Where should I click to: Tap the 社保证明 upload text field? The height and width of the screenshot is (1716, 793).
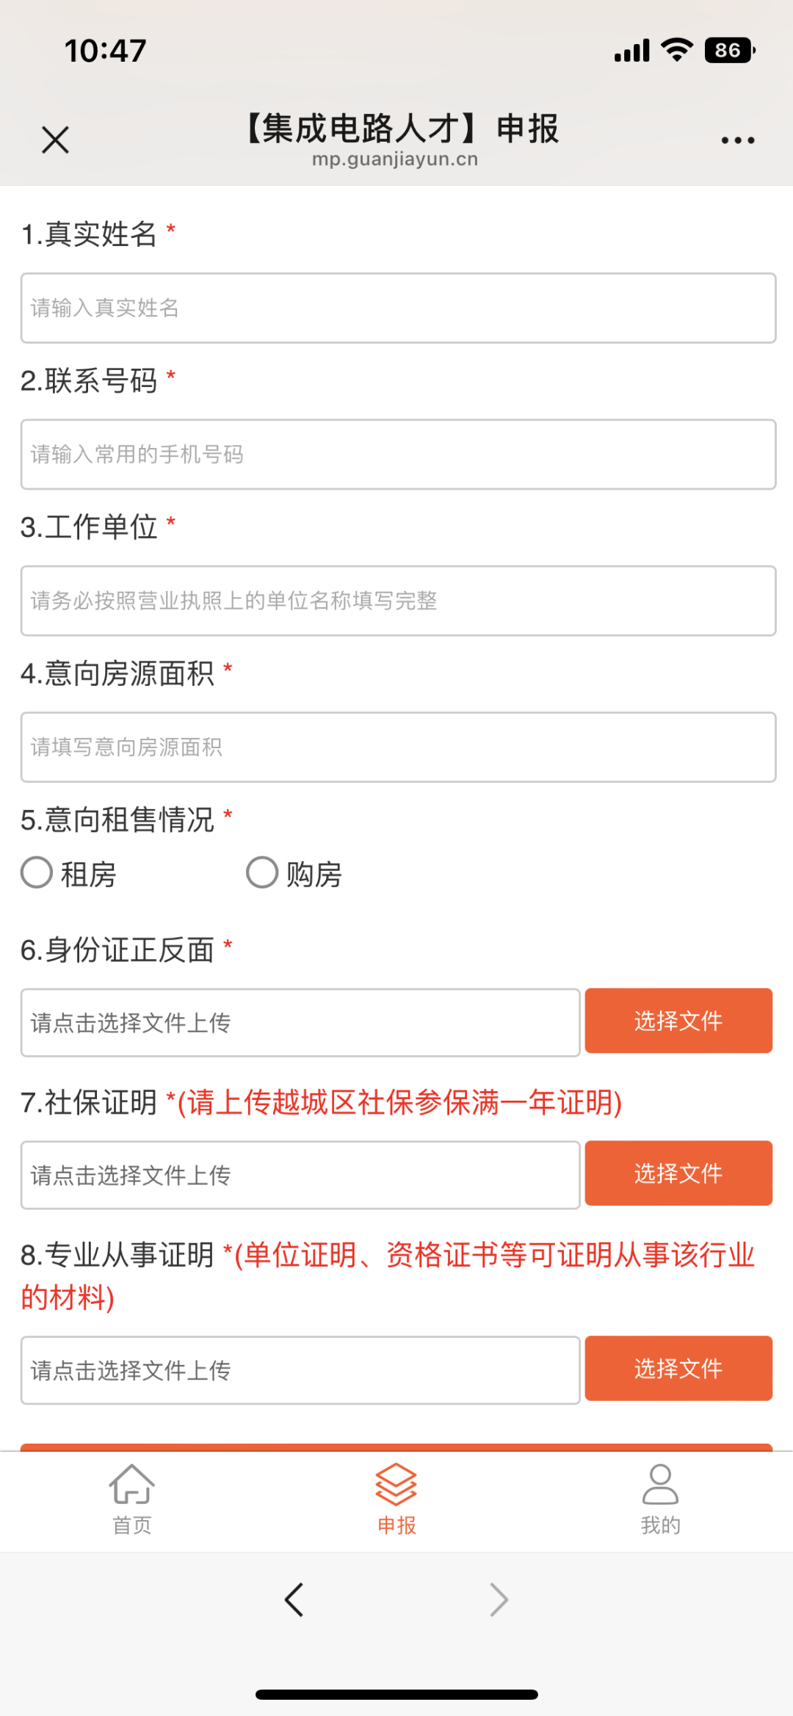[300, 1176]
